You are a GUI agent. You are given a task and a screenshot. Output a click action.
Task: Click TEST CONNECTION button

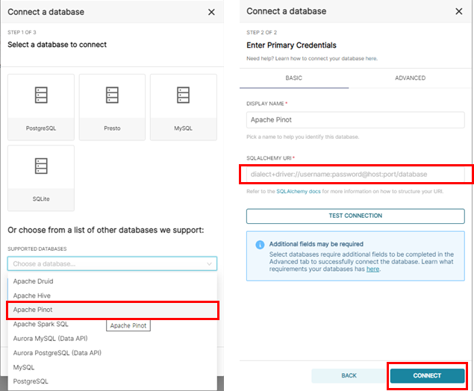pos(355,216)
